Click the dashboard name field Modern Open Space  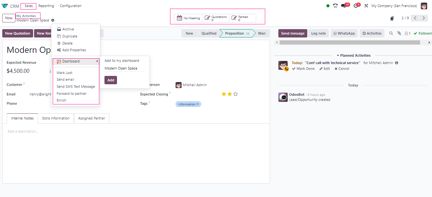tap(124, 68)
